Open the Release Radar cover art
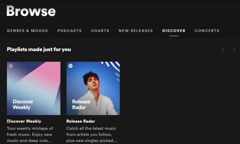This screenshot has height=144, width=240. click(93, 88)
